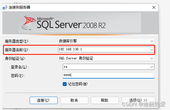Image resolution: width=170 pixels, height=110 pixels.
Task: Expand options with 选项 button
Action: click(x=138, y=100)
